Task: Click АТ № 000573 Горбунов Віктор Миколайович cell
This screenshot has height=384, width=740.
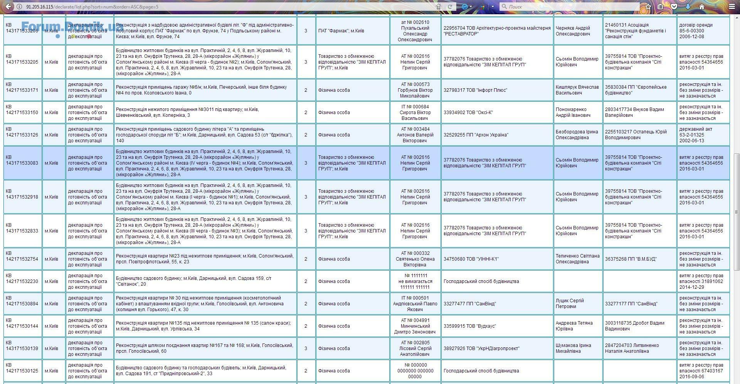Action: pos(415,90)
